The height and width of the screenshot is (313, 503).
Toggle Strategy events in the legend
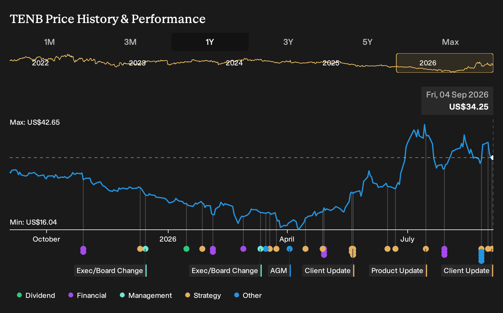tap(203, 295)
